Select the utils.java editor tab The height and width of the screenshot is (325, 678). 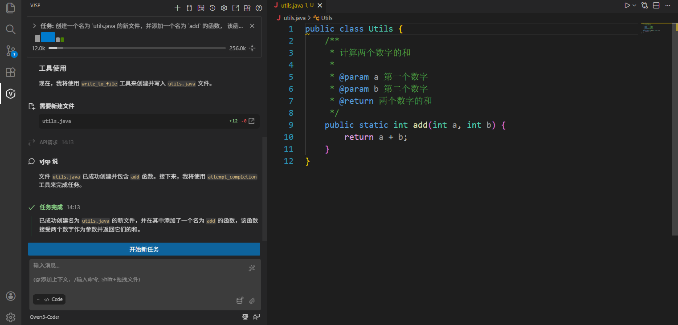297,5
